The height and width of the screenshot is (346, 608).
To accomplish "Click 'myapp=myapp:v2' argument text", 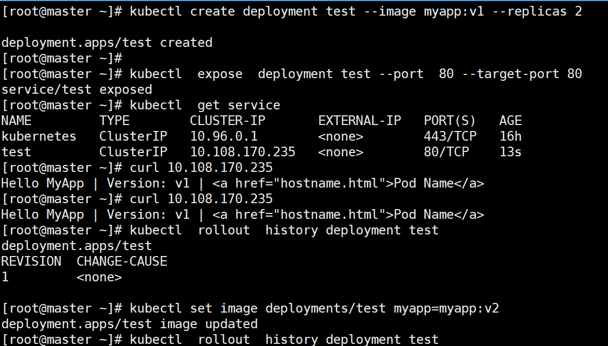I will [x=446, y=308].
